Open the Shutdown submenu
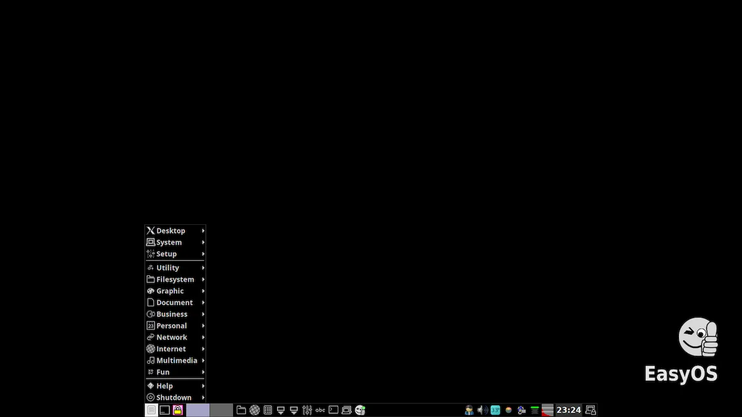 [176, 397]
